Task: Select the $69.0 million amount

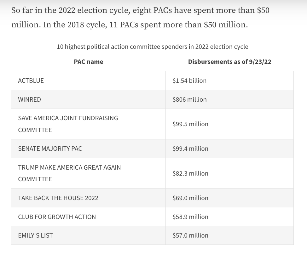Action: (x=190, y=198)
